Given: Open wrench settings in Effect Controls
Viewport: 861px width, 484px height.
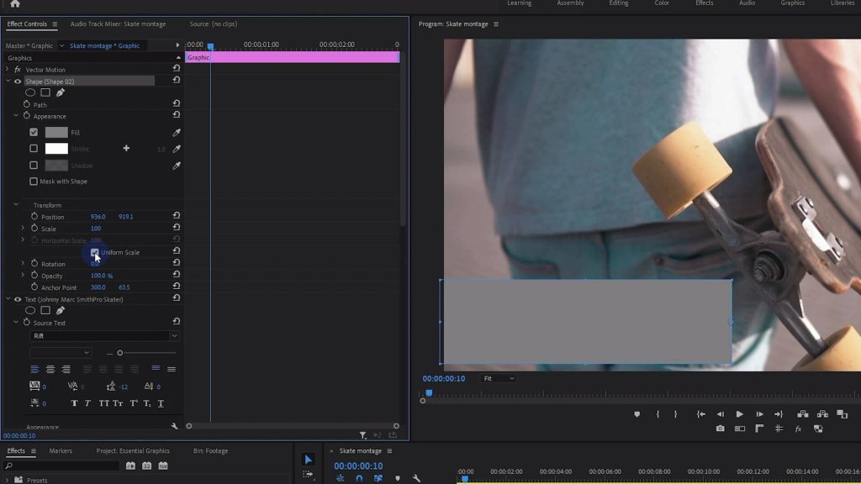Looking at the screenshot, I should [x=175, y=426].
